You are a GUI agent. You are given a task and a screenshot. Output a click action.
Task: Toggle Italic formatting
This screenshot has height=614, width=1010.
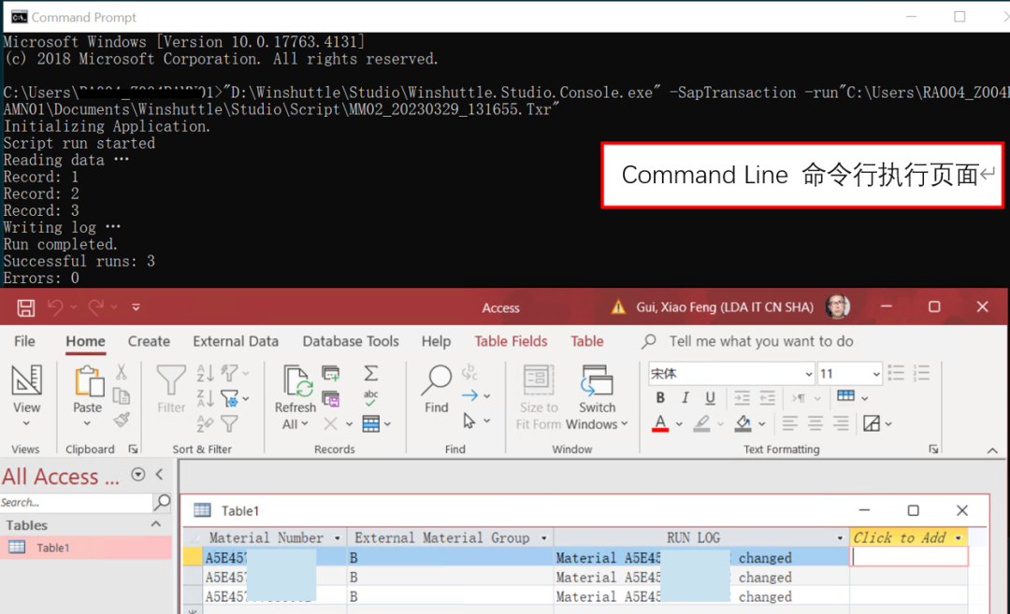click(x=685, y=398)
